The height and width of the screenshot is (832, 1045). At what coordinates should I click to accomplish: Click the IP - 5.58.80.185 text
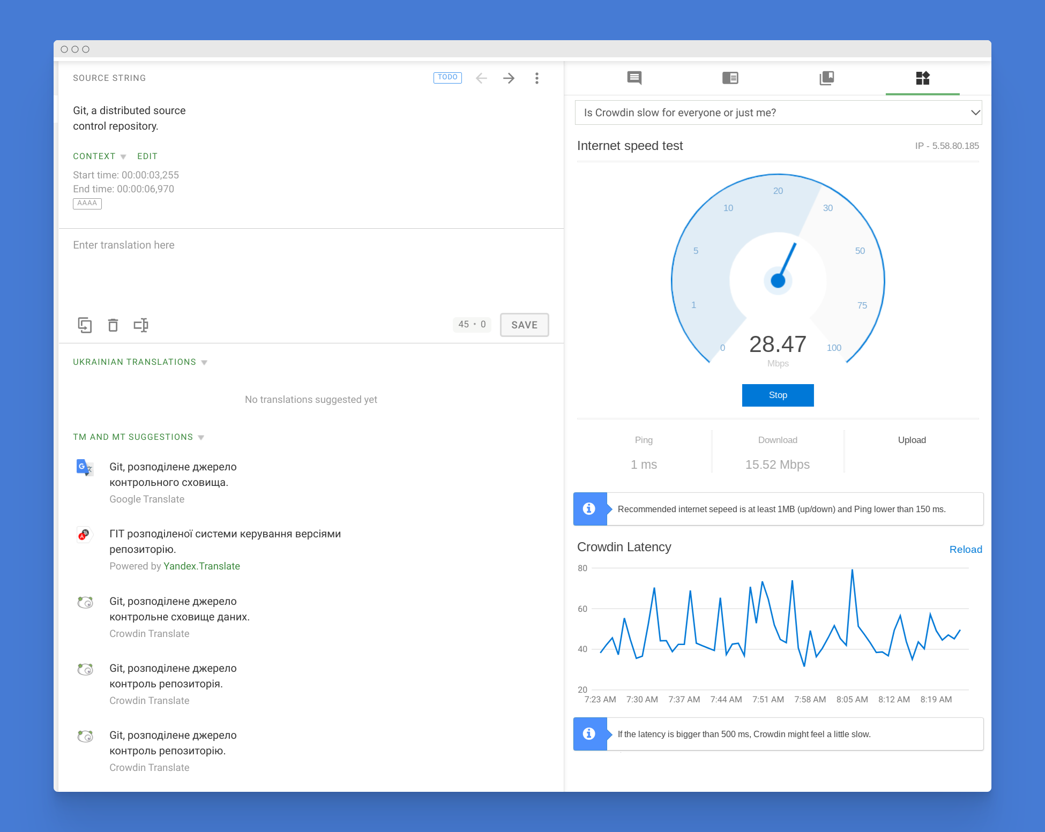pos(946,146)
